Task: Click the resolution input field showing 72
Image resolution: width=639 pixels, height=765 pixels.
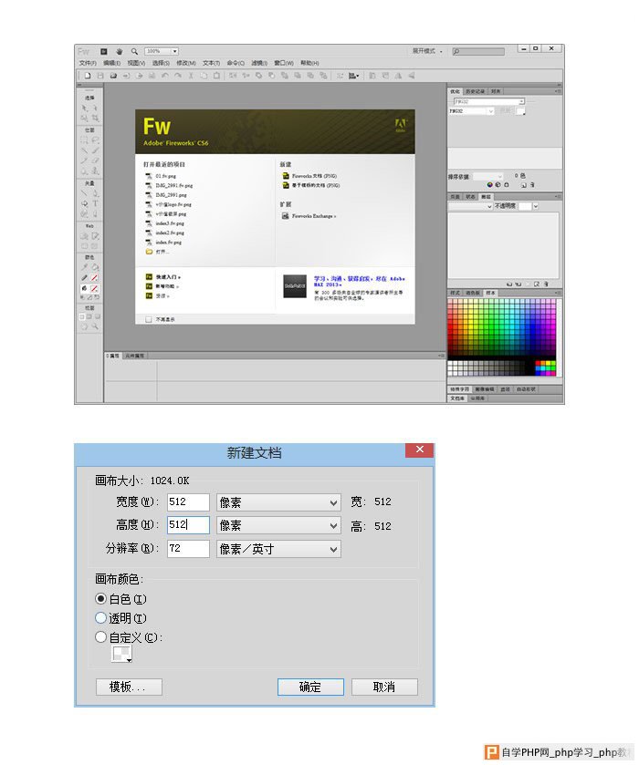Action: [x=188, y=549]
